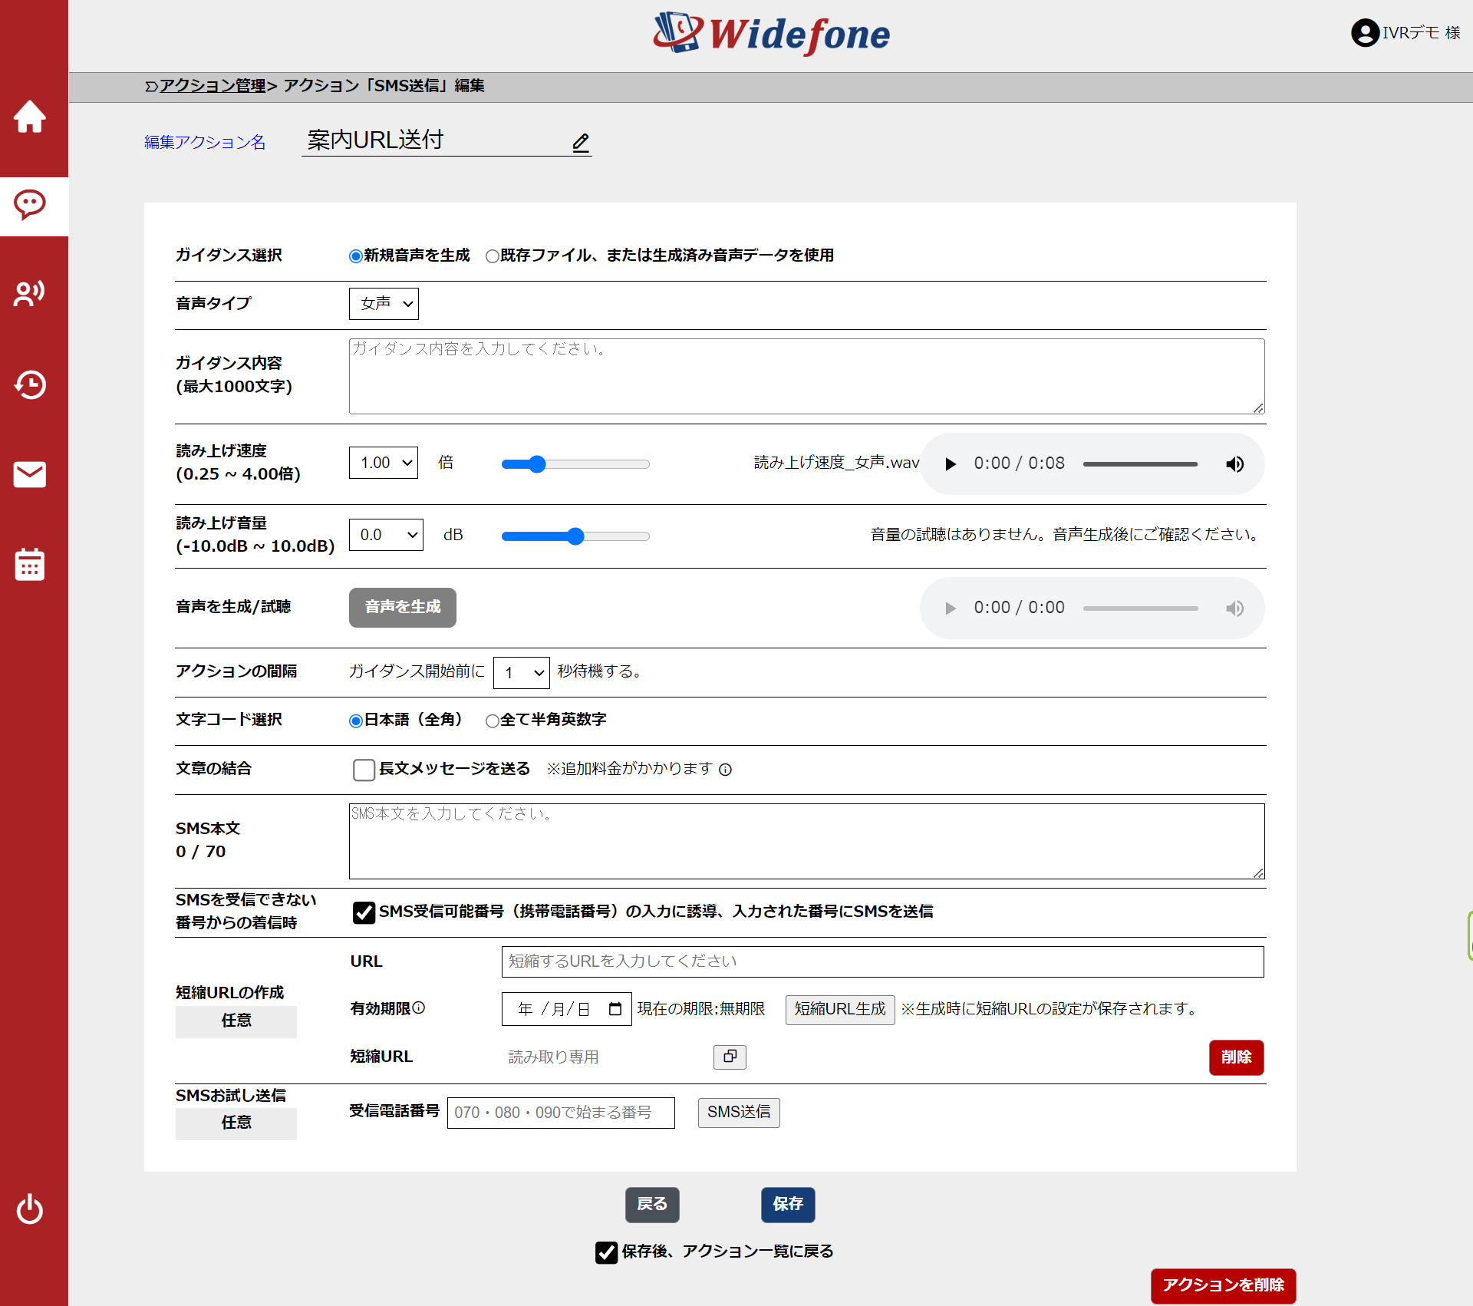Viewport: 1473px width, 1306px height.
Task: Click the copy icon for 短縮URL
Action: [x=730, y=1057]
